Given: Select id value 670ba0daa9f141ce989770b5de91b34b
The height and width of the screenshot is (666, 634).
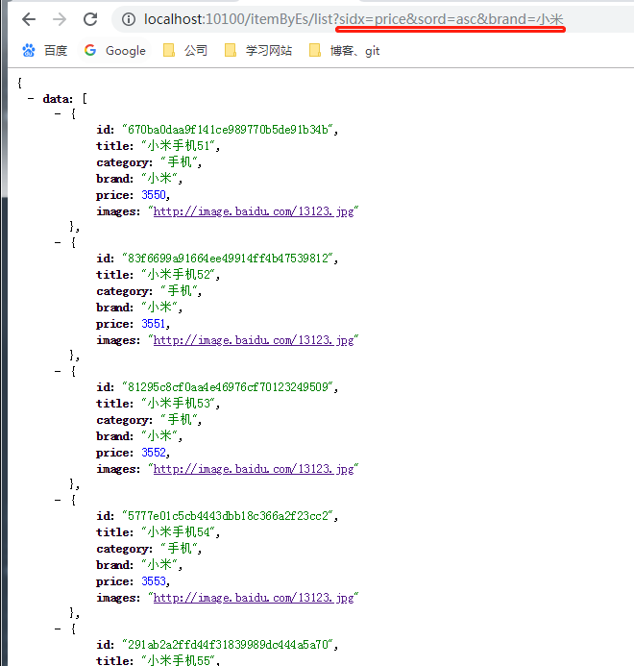Looking at the screenshot, I should point(228,130).
